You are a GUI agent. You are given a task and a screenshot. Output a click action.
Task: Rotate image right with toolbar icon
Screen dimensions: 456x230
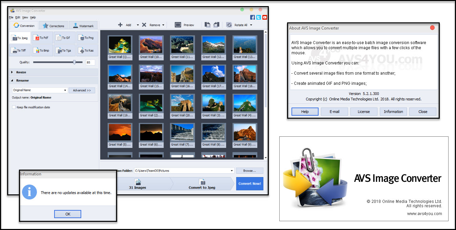216,25
